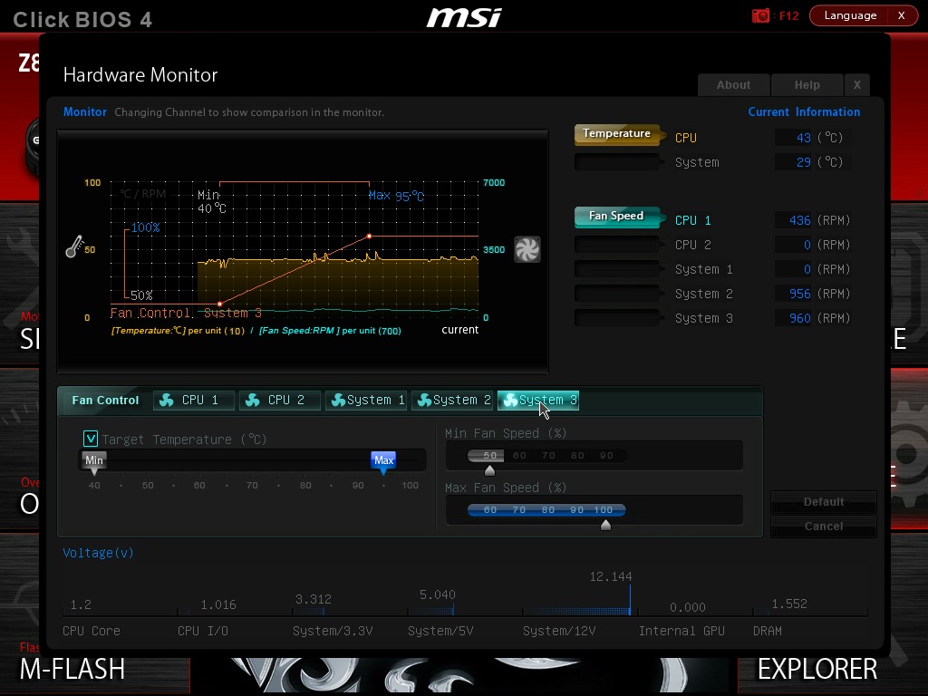This screenshot has width=928, height=696.
Task: Click the System/5V voltage value 5.040
Action: coord(438,594)
